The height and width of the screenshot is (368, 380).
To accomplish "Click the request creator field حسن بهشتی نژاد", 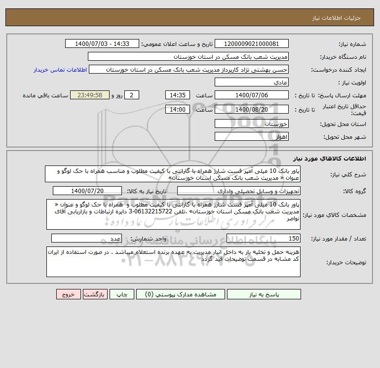I will 189,69.
